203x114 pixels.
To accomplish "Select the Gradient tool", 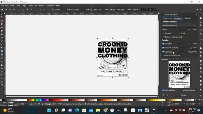I will click(x=2, y=51).
